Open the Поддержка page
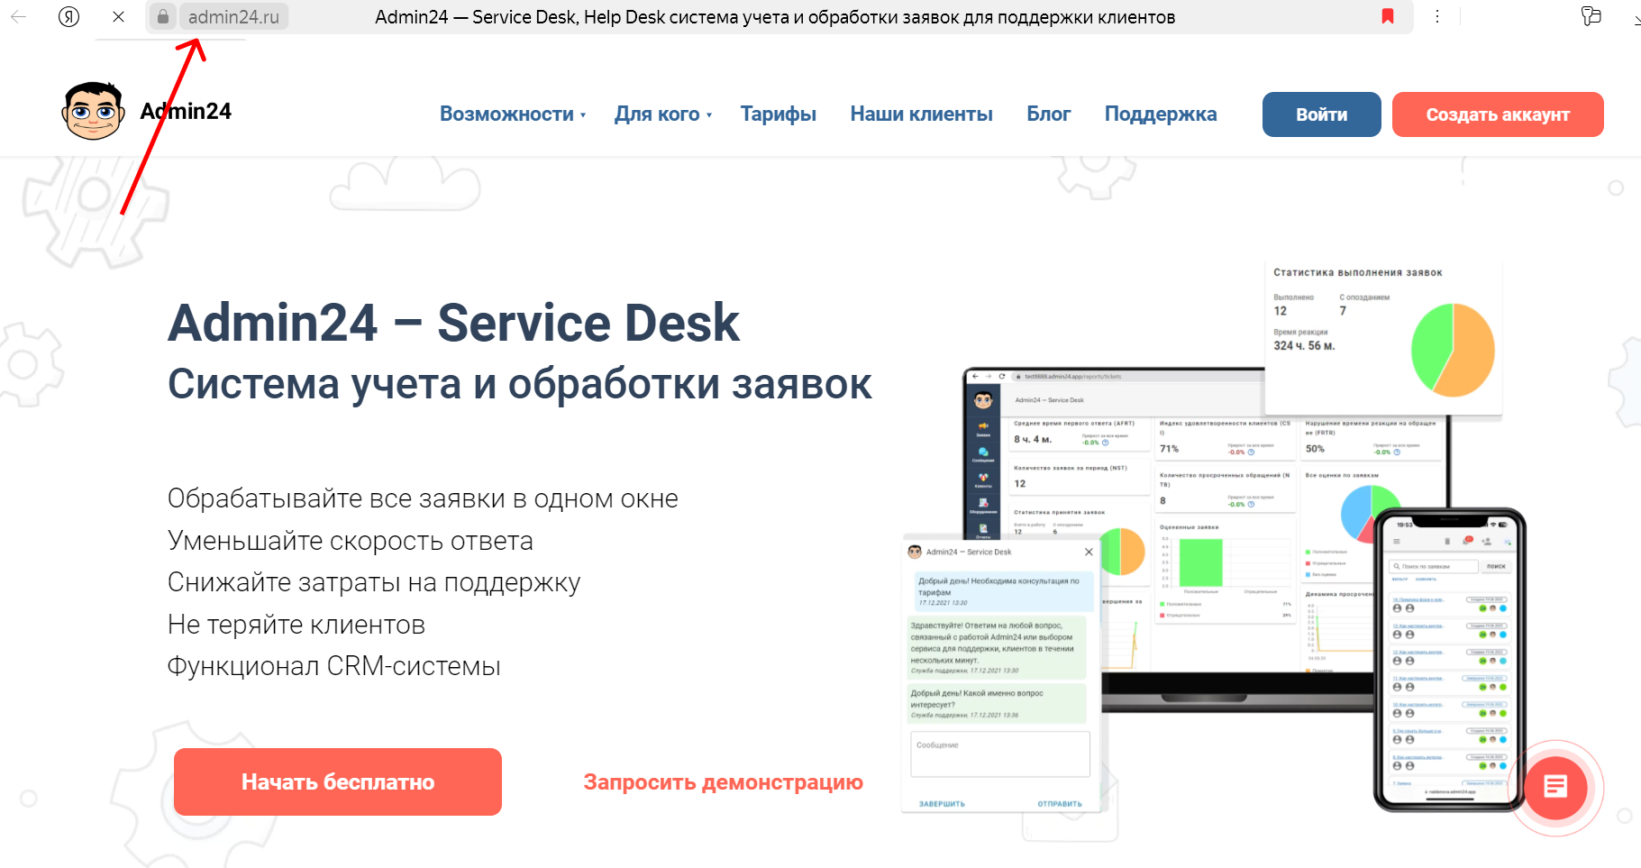This screenshot has height=868, width=1641. click(1161, 114)
